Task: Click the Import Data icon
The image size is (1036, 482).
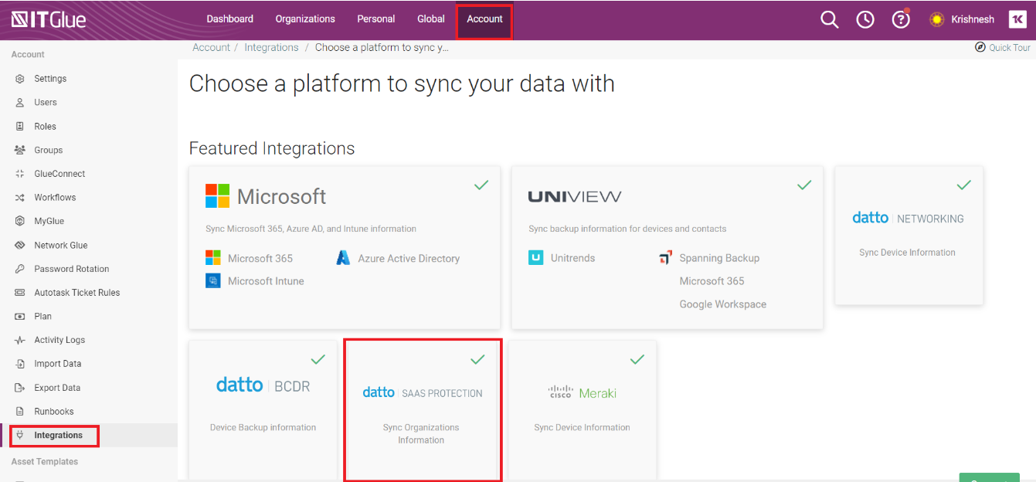Action: tap(20, 364)
